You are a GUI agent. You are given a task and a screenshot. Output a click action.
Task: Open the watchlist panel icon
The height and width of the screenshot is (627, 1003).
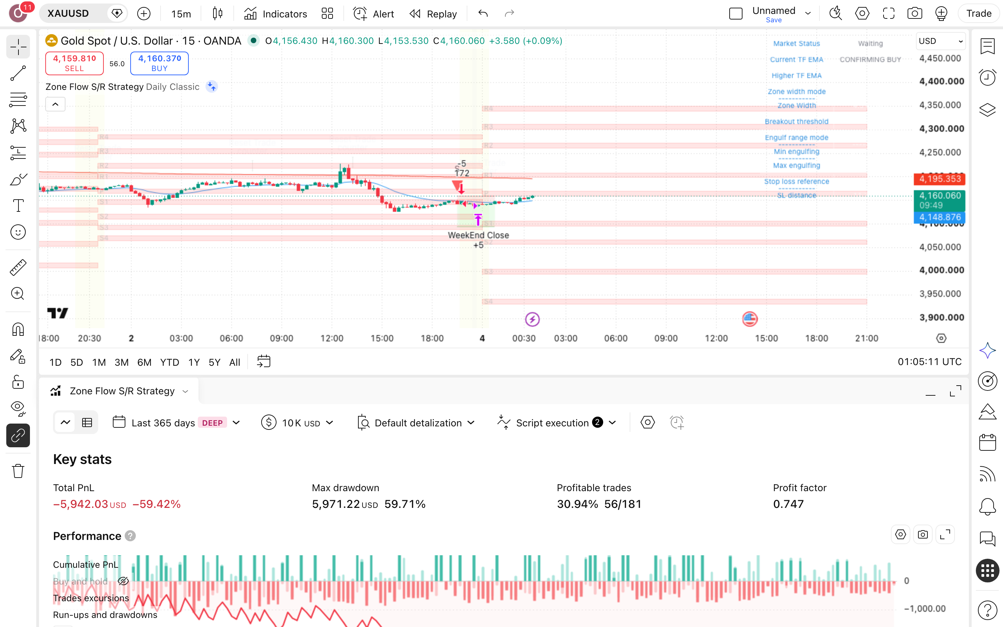988,46
